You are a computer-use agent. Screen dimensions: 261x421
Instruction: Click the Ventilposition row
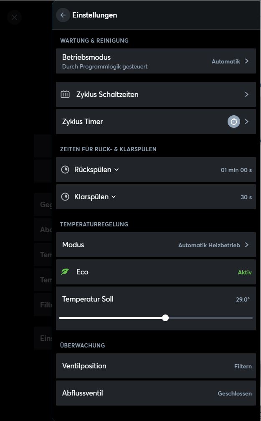[156, 366]
